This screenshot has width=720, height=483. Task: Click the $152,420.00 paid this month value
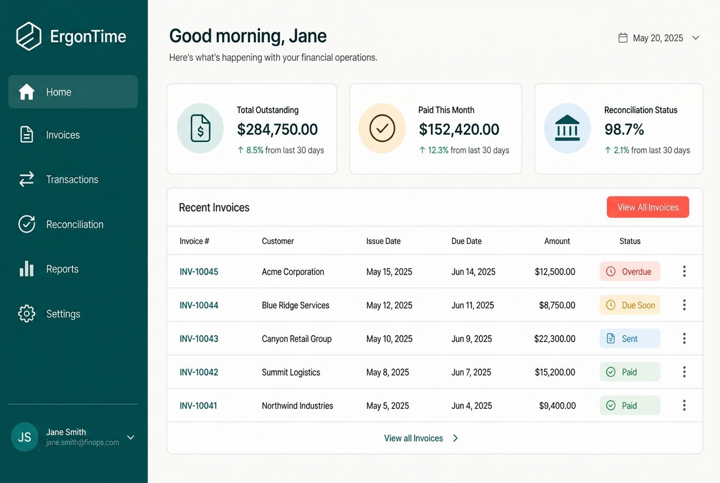click(459, 129)
